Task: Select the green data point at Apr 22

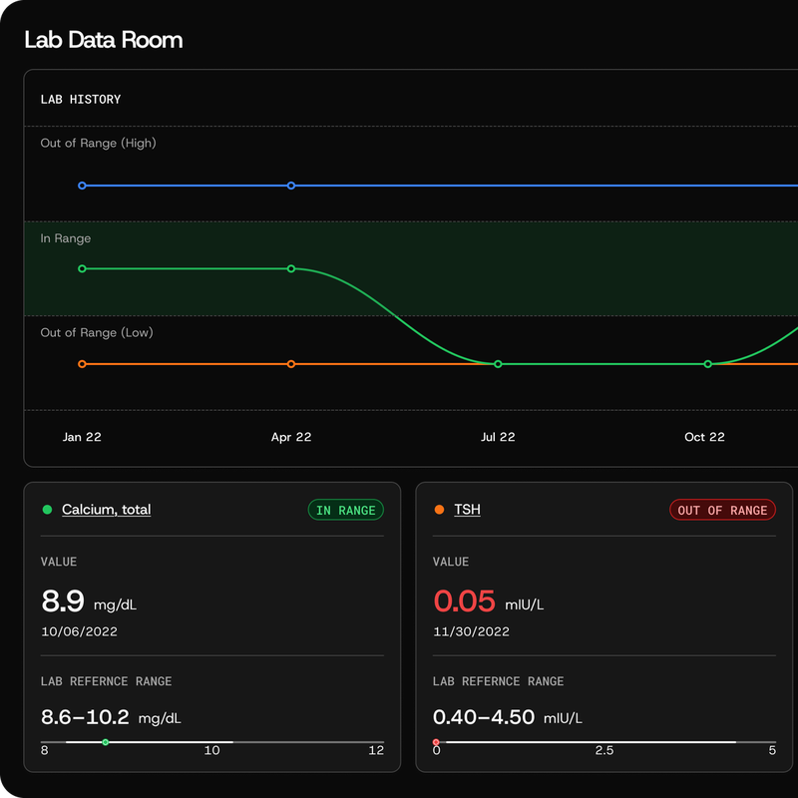Action: [x=291, y=268]
